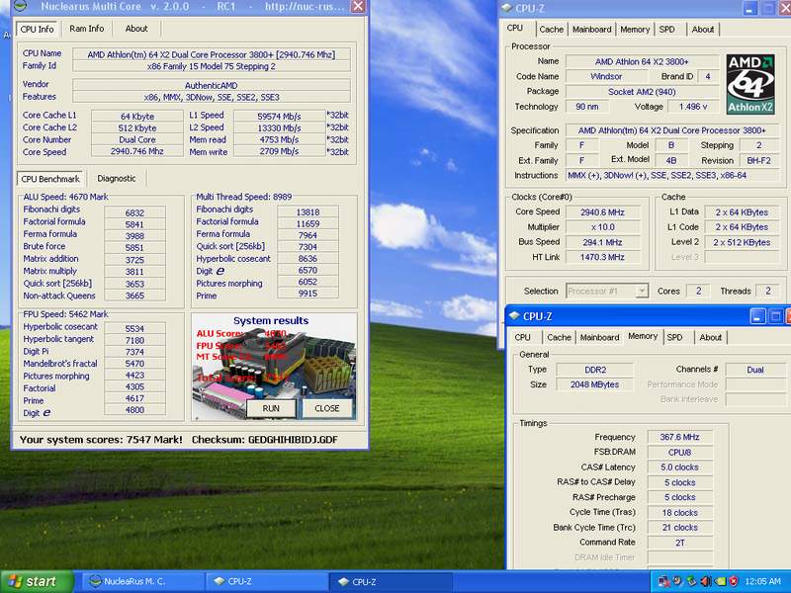The width and height of the screenshot is (791, 593).
Task: Click the system results motherboard image
Action: [x=275, y=367]
